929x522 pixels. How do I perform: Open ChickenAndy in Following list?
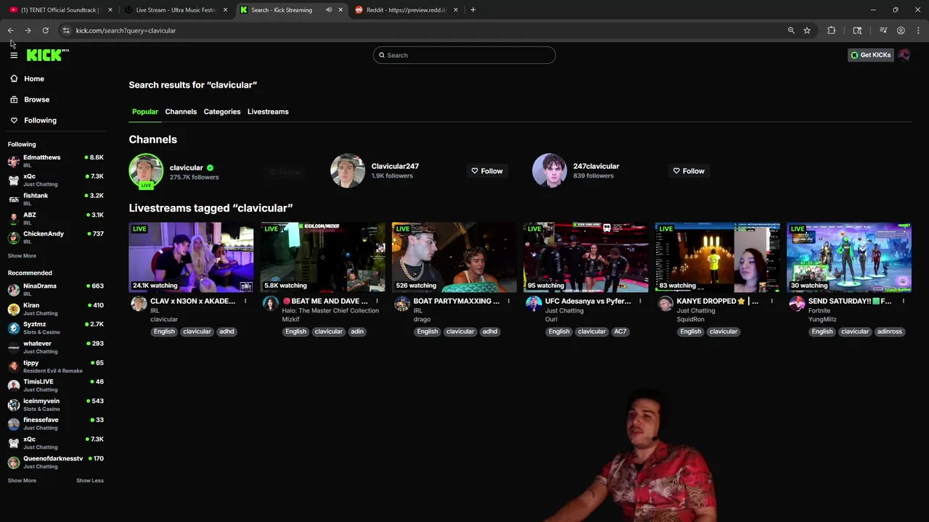[x=56, y=237]
